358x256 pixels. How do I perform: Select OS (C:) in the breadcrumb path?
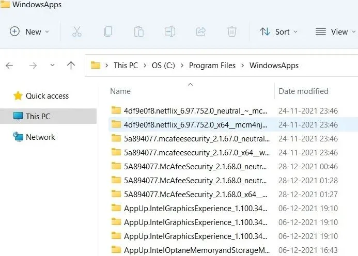point(163,66)
